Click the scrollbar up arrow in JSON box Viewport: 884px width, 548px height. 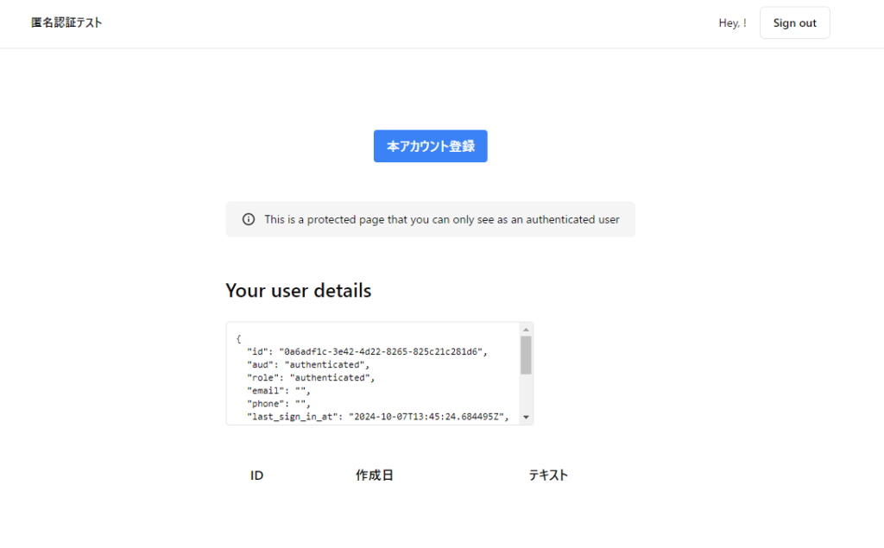tap(526, 329)
